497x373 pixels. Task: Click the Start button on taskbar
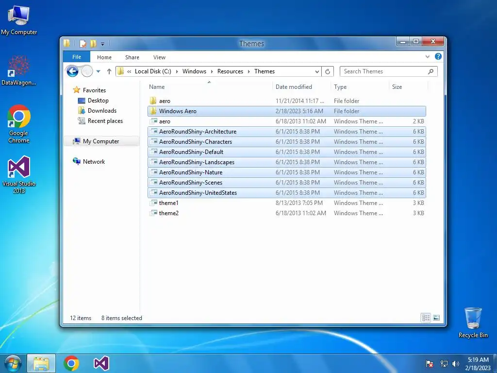[x=13, y=363]
